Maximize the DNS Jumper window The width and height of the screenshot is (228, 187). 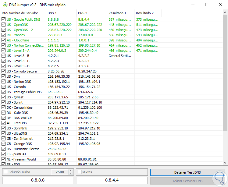[x=207, y=5]
